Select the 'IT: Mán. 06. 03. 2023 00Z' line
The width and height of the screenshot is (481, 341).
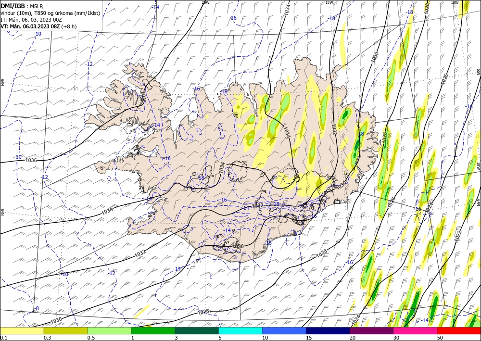click(x=31, y=20)
